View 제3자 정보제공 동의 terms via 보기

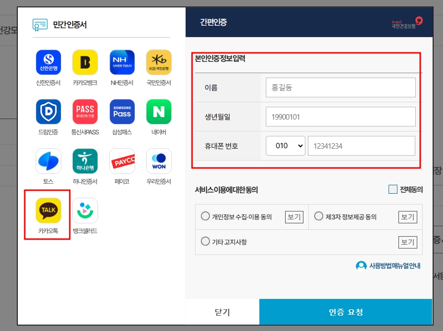click(x=408, y=217)
